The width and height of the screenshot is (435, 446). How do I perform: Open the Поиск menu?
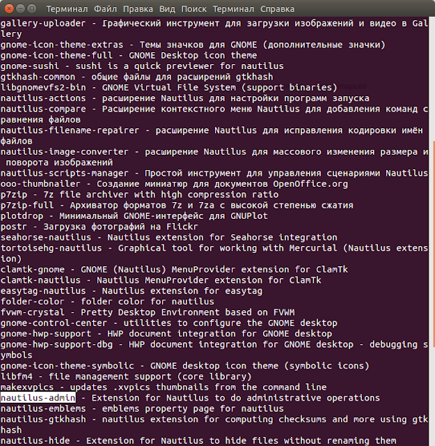click(193, 9)
